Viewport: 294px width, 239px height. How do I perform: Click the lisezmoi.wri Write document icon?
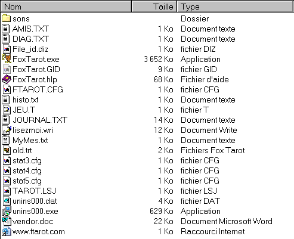(x=7, y=130)
